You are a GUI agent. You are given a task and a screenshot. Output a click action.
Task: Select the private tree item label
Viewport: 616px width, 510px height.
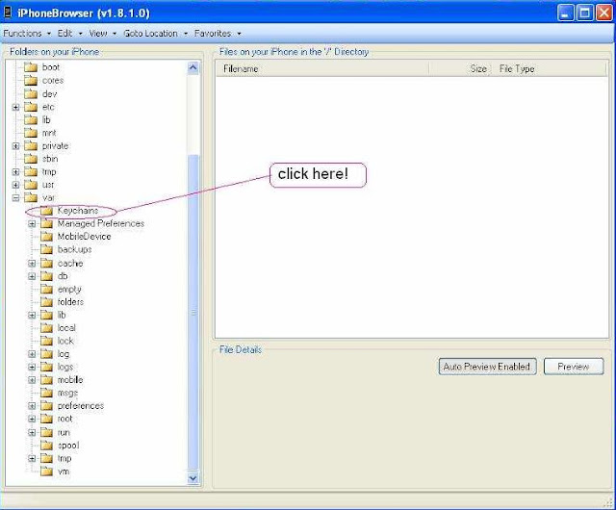[x=56, y=145]
